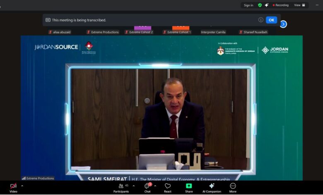Select the Shareef Nuseibeh participant thumbnail
The image size is (323, 195).
pos(253,32)
